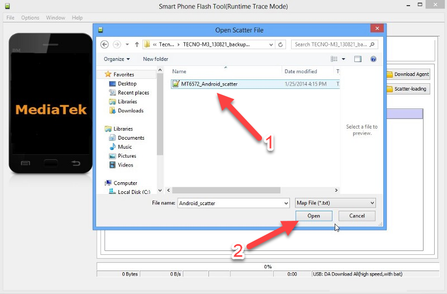Viewport: 447px width, 294px height.
Task: Expand the File name dropdown arrow
Action: click(286, 203)
